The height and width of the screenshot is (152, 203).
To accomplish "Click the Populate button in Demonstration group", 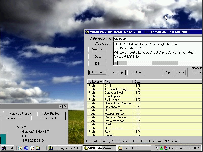I will click(196, 72).
